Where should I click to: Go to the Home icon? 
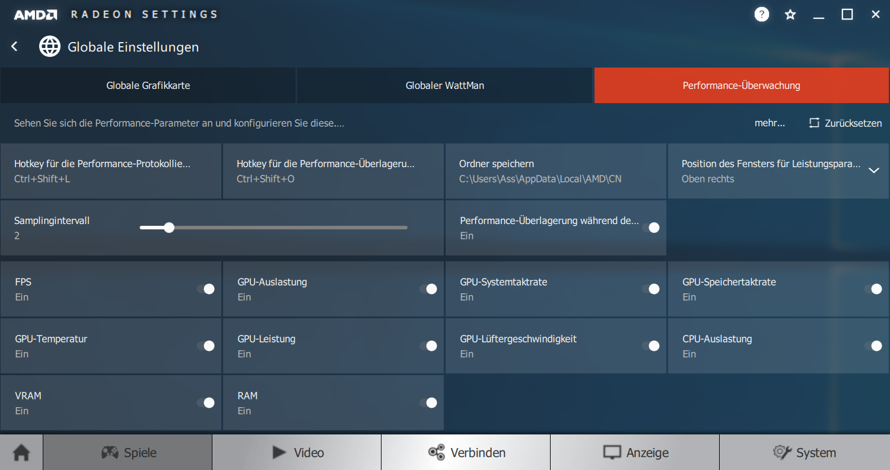coord(21,453)
